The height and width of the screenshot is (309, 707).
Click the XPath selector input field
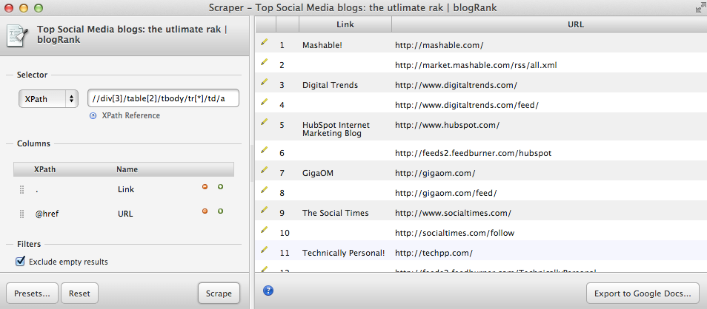coord(163,99)
